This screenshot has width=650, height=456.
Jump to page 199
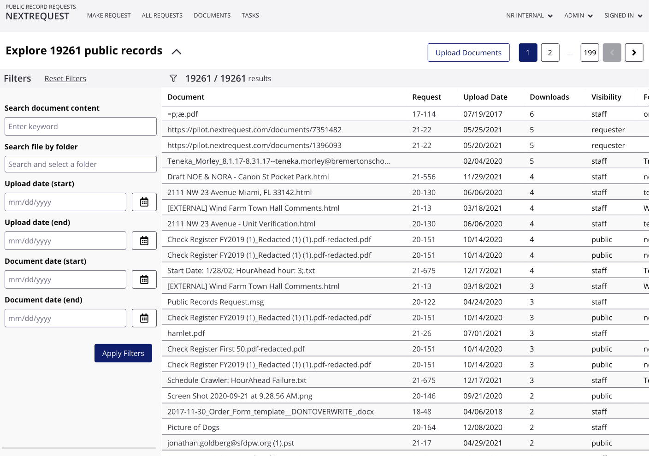coord(590,53)
